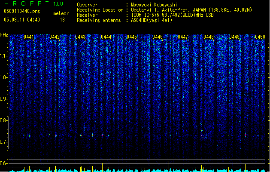This screenshot has width=270, height=172.
Task: Select the filename 0509110440.png
Action: (x=22, y=11)
